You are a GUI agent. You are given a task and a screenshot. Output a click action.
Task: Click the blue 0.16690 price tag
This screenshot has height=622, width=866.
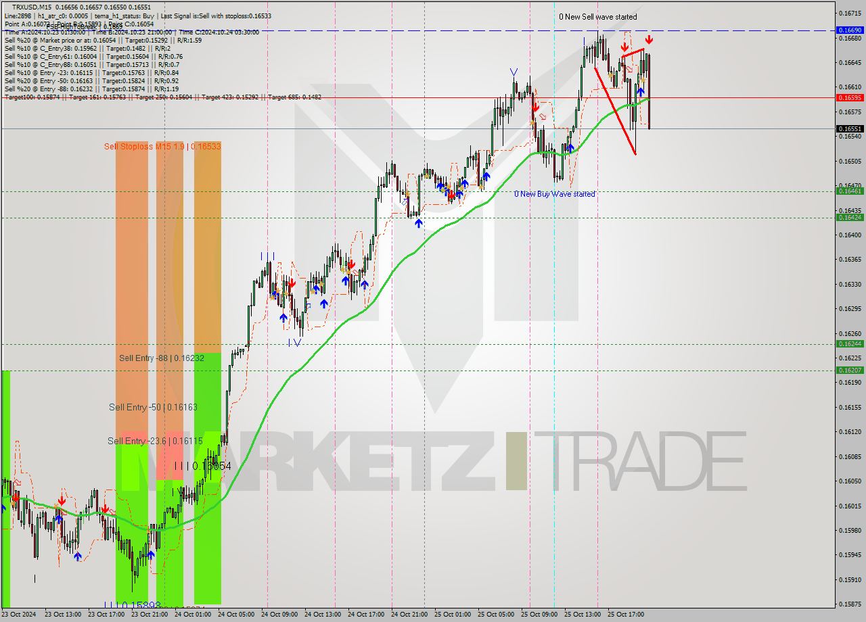[850, 30]
